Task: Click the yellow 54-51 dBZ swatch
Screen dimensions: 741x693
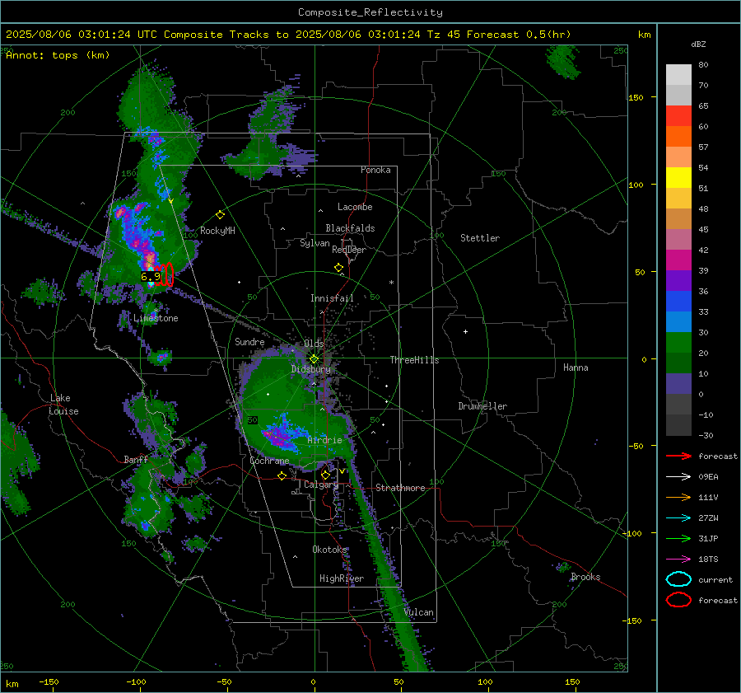Action: 678,178
